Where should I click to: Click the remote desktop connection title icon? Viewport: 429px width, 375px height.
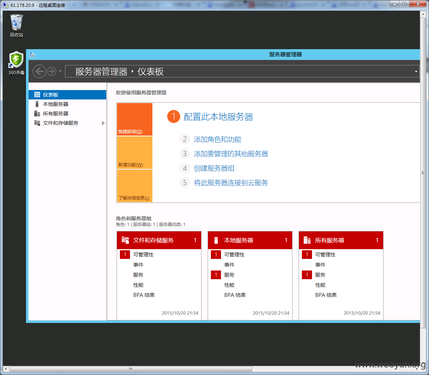point(5,5)
